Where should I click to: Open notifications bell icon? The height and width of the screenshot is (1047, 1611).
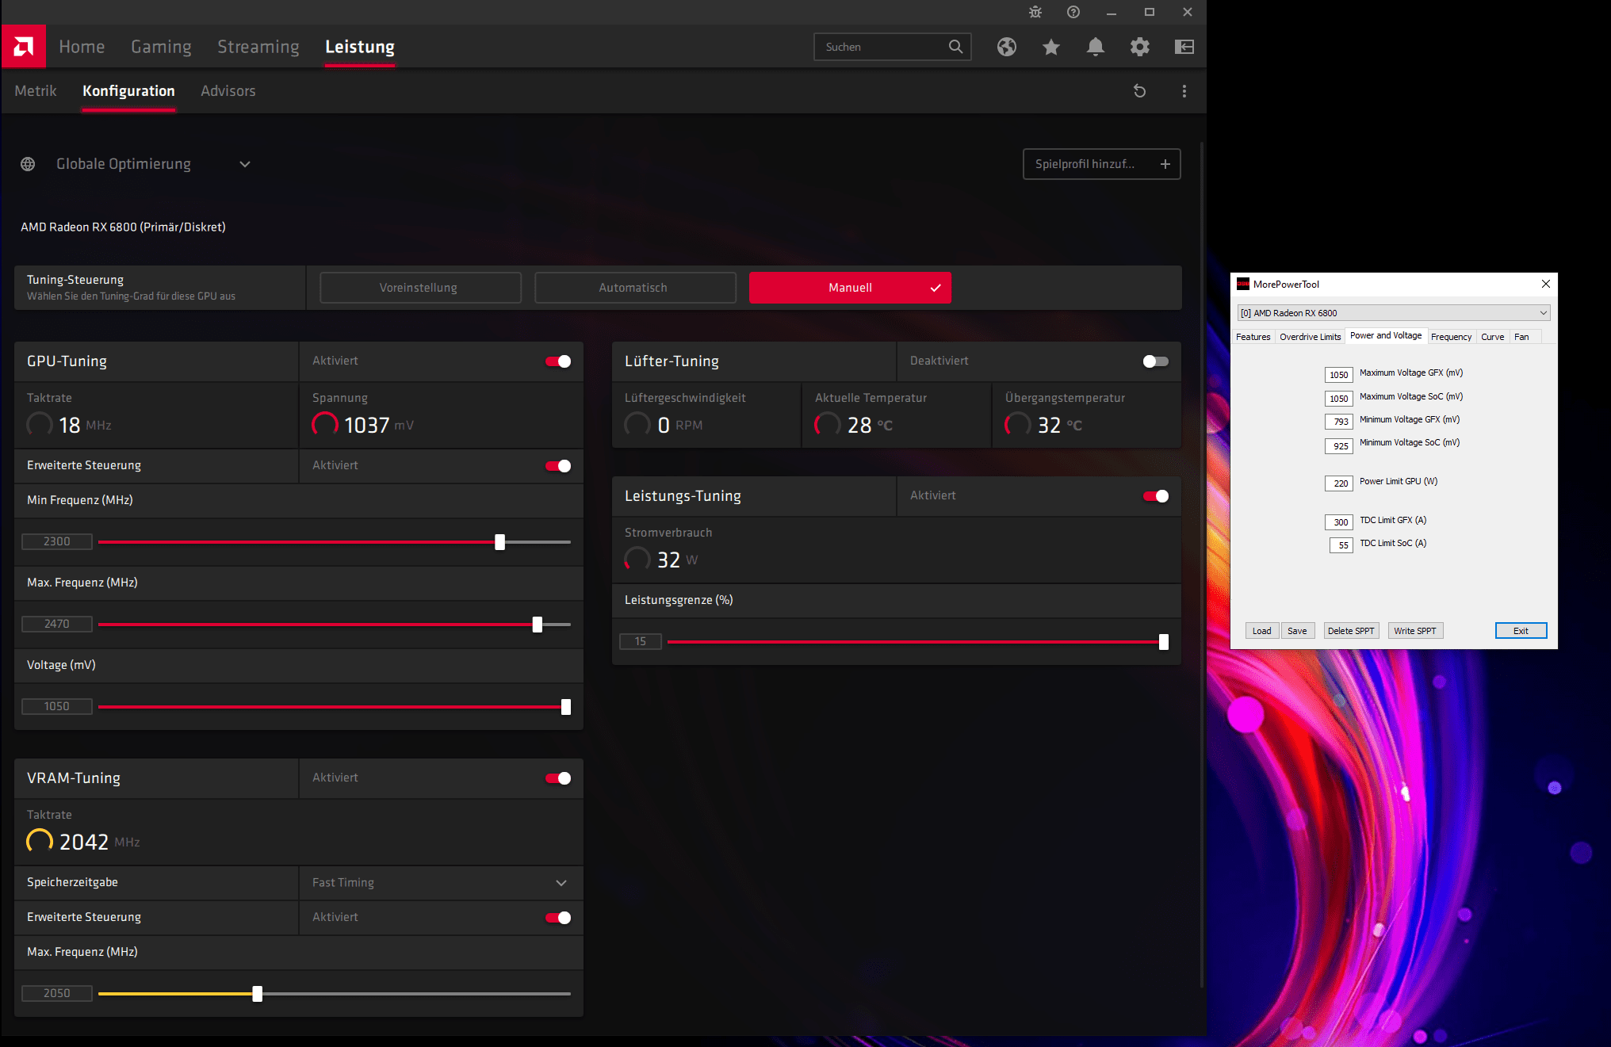pyautogui.click(x=1096, y=47)
